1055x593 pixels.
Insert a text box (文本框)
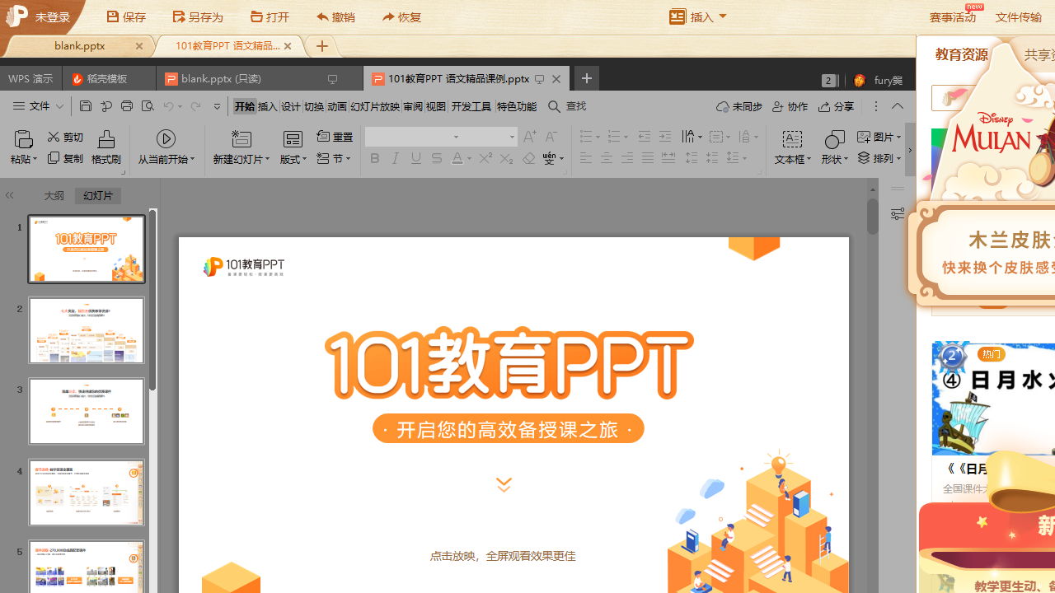792,147
